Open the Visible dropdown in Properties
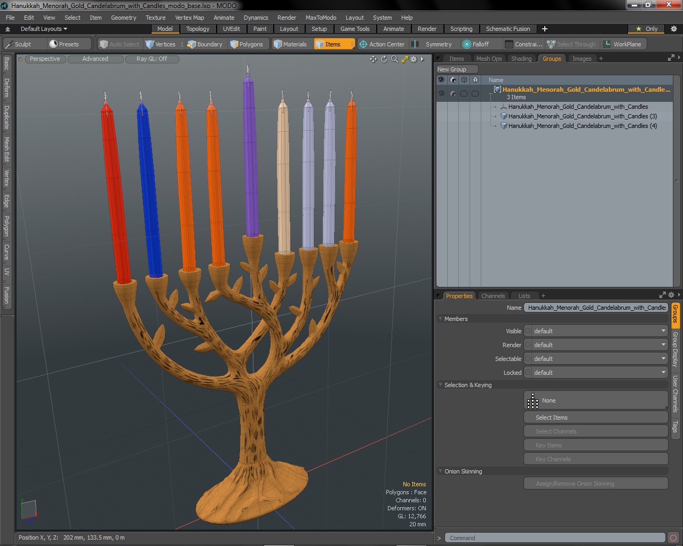Image resolution: width=683 pixels, height=546 pixels. (x=596, y=331)
